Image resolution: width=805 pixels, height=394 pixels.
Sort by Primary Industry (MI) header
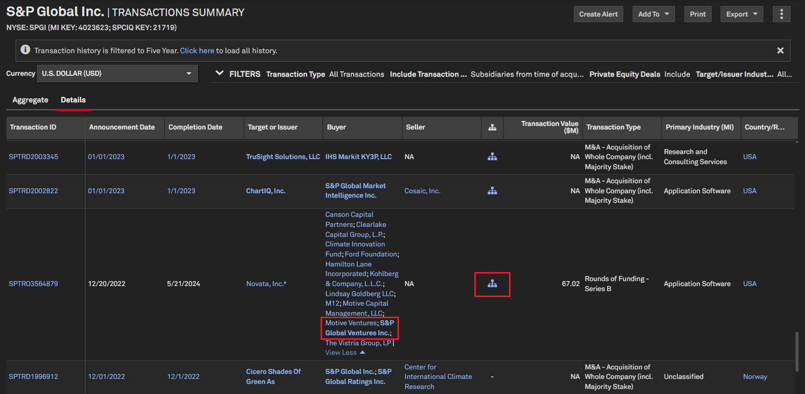(699, 127)
